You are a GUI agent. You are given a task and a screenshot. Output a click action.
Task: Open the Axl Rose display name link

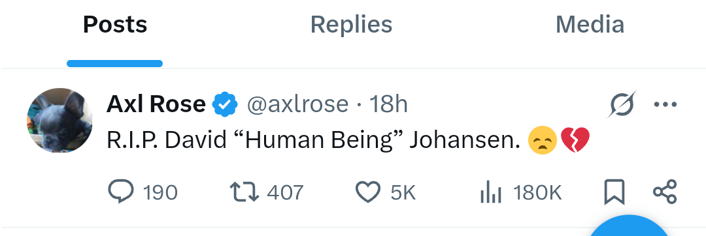tap(156, 104)
